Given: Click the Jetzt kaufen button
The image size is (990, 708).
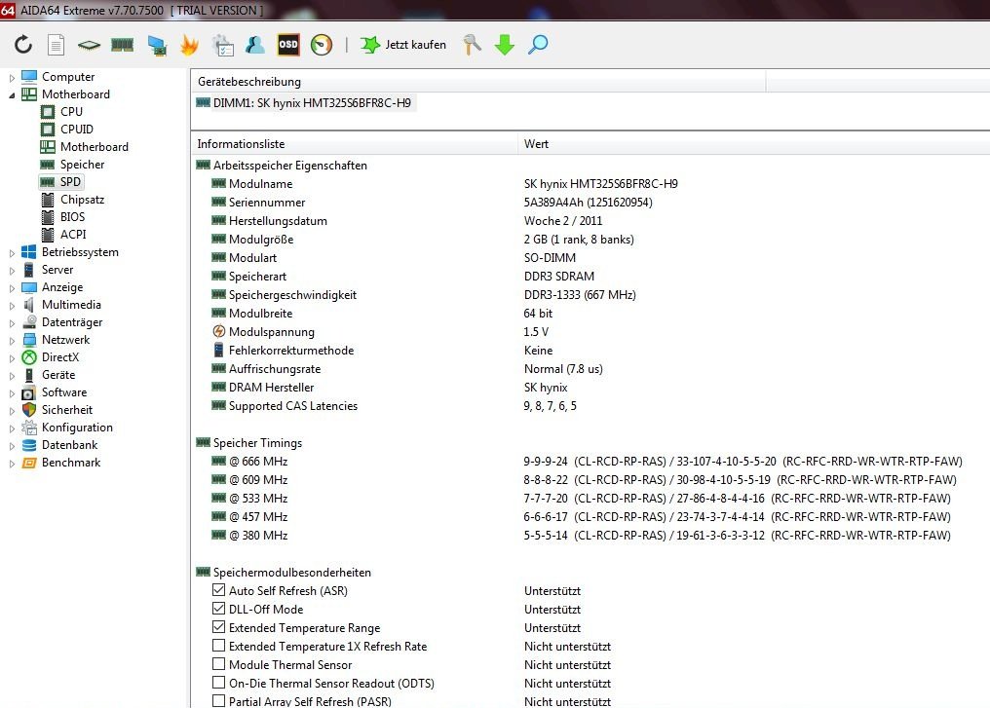Looking at the screenshot, I should 403,45.
